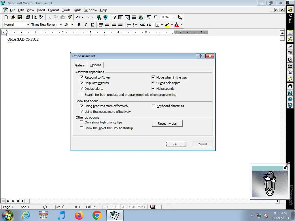Open a file with the folder icon
This screenshot has height=221, width=295.
(x=13, y=17)
